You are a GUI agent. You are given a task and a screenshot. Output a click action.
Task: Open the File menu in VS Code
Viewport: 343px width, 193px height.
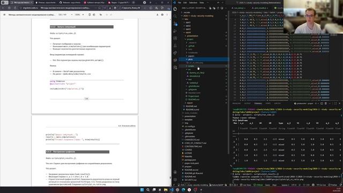pos(180,3)
